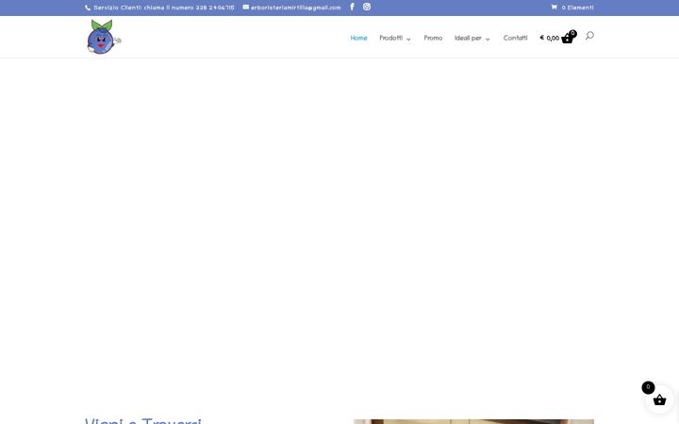Open the Promo menu item
Screen dimensions: 679x424
click(433, 38)
